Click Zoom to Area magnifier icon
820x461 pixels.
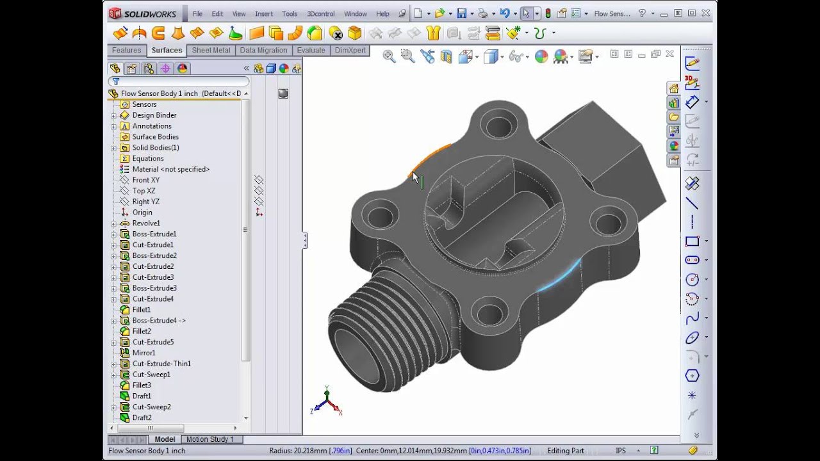tap(407, 56)
